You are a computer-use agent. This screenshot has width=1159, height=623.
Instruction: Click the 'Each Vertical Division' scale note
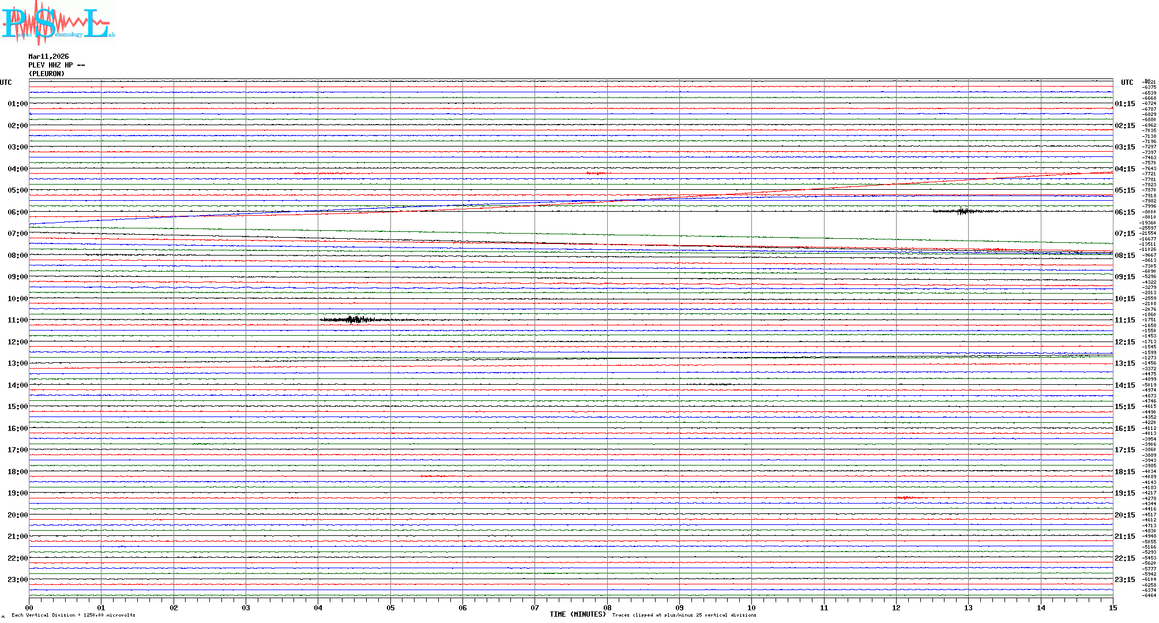click(73, 615)
